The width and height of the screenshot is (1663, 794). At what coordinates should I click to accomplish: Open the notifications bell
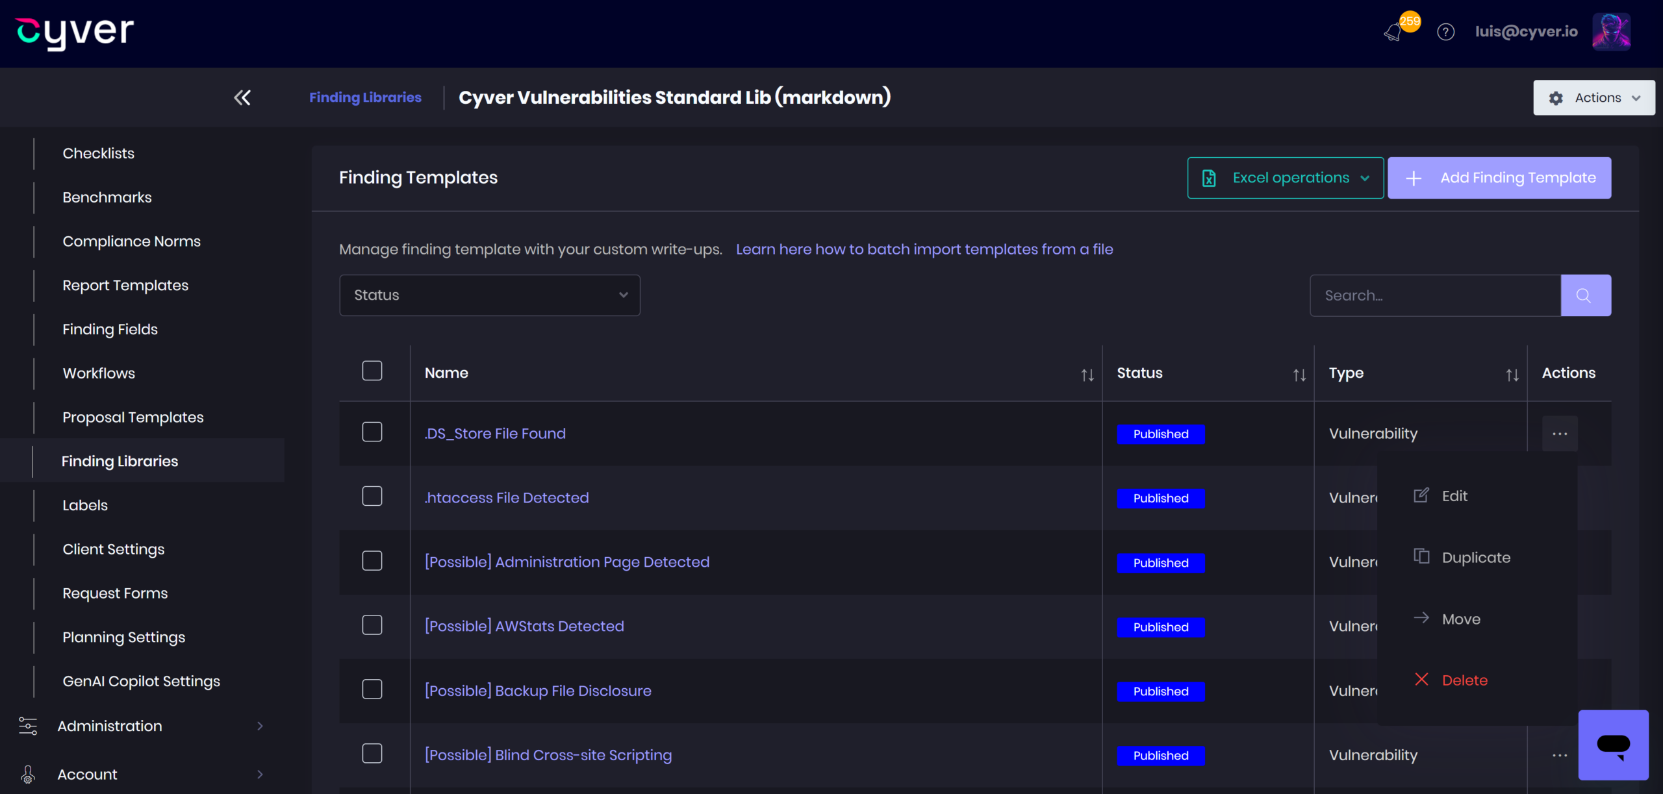(x=1393, y=32)
